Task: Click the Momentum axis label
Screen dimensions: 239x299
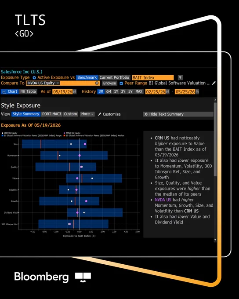Action: 12,155
